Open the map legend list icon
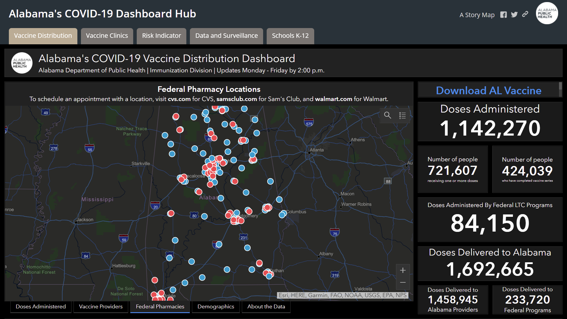 (x=402, y=115)
